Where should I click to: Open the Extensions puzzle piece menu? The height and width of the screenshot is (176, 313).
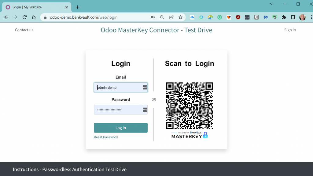284,17
